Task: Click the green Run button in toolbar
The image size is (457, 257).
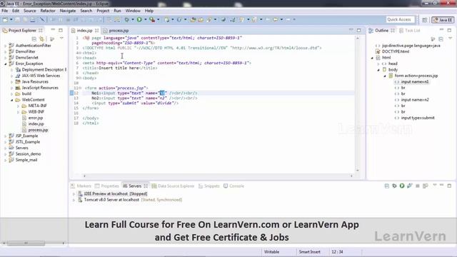Action: coord(139,19)
